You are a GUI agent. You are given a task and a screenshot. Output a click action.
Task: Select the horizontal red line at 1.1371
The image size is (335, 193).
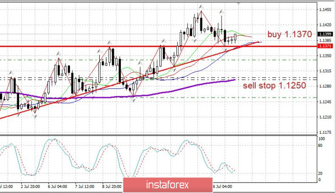(x=158, y=46)
